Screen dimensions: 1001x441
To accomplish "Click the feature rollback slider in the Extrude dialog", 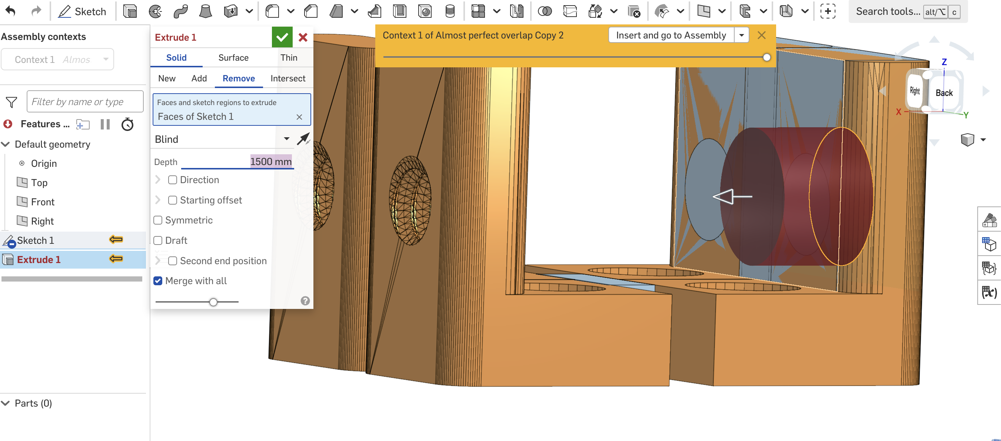I will [213, 302].
